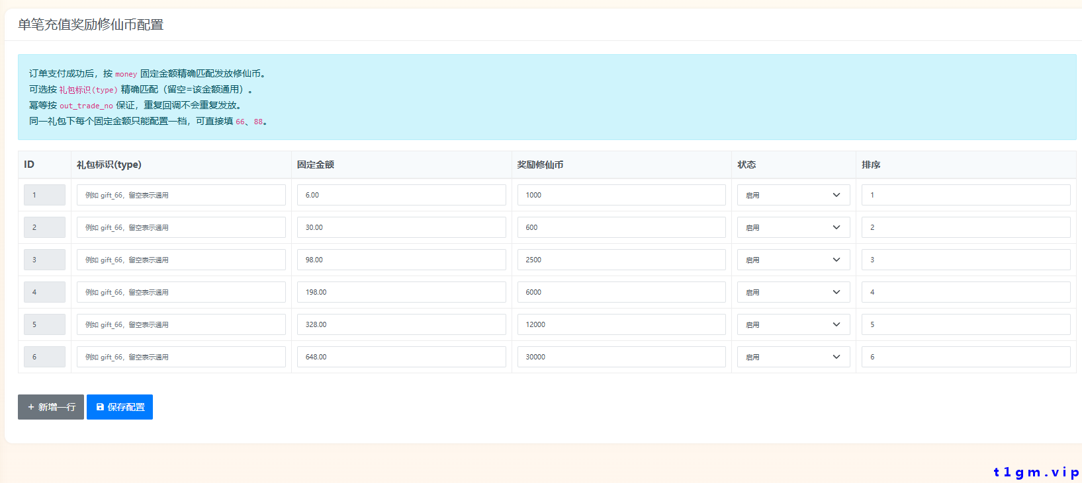This screenshot has width=1082, height=483.
Task: Open the 状态 dropdown in row 3
Action: [x=793, y=260]
